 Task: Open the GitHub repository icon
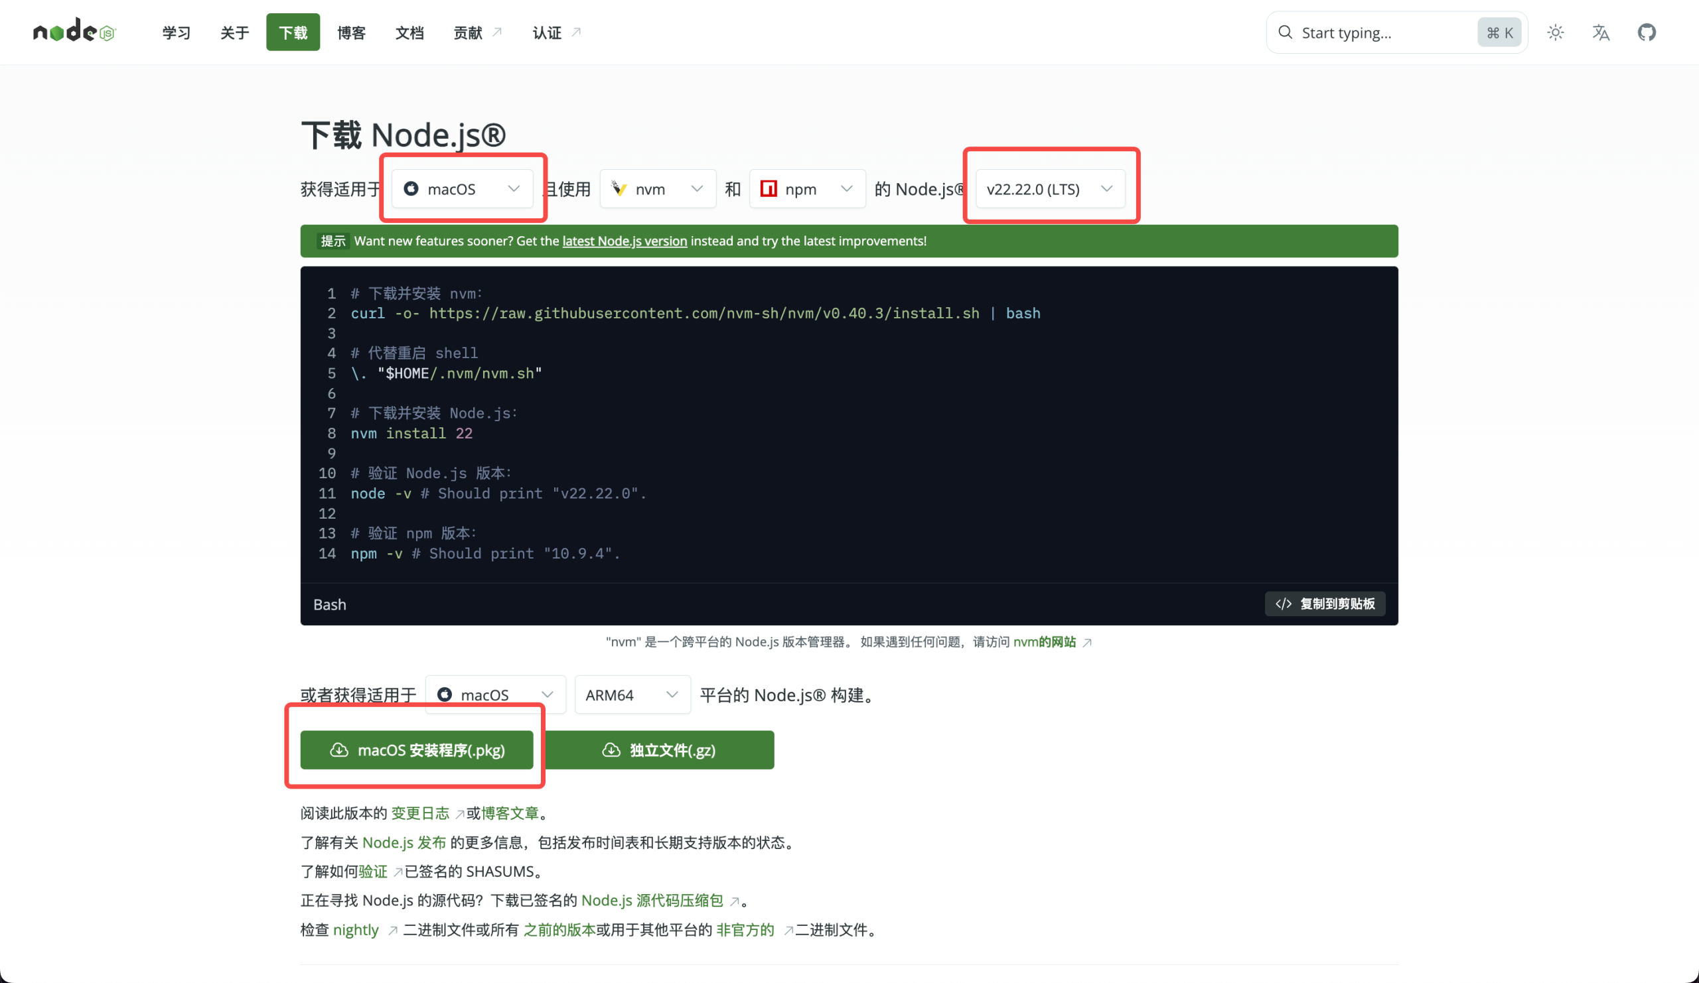click(1647, 32)
